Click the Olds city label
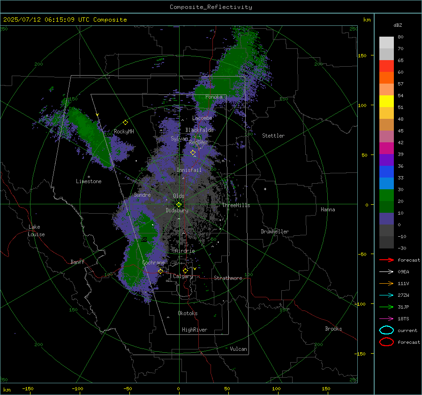422x395 pixels. pyautogui.click(x=179, y=196)
